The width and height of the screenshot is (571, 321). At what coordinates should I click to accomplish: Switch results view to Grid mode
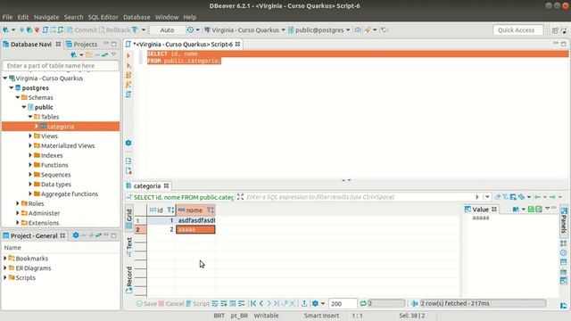point(128,218)
